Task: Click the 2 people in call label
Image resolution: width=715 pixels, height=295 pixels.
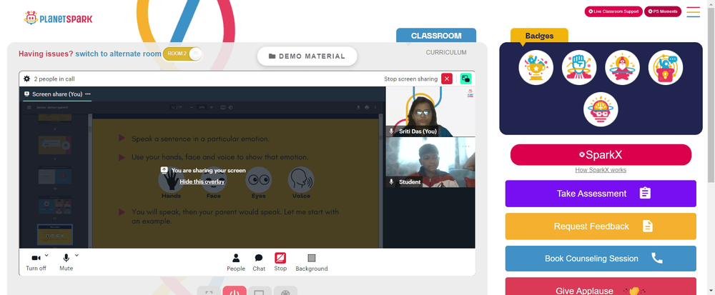Action: pyautogui.click(x=54, y=79)
